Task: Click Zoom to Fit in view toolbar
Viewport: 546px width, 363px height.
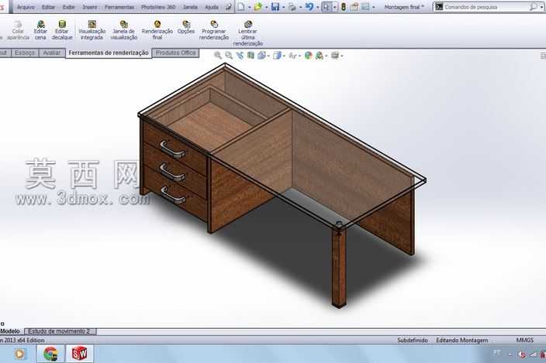Action: (x=218, y=55)
